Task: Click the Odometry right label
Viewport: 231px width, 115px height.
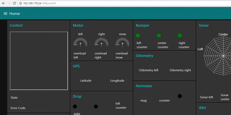Action: pos(180,70)
